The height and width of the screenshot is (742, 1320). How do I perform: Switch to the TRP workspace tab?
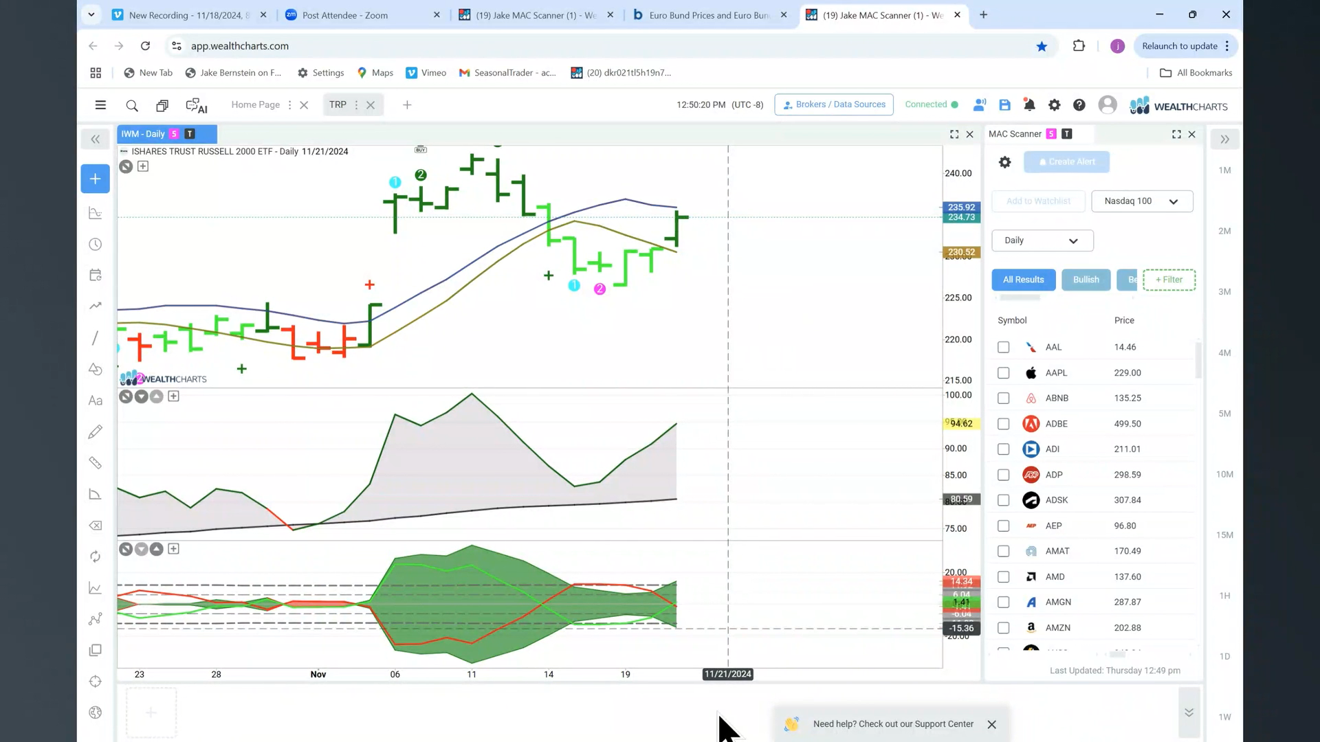pos(338,105)
